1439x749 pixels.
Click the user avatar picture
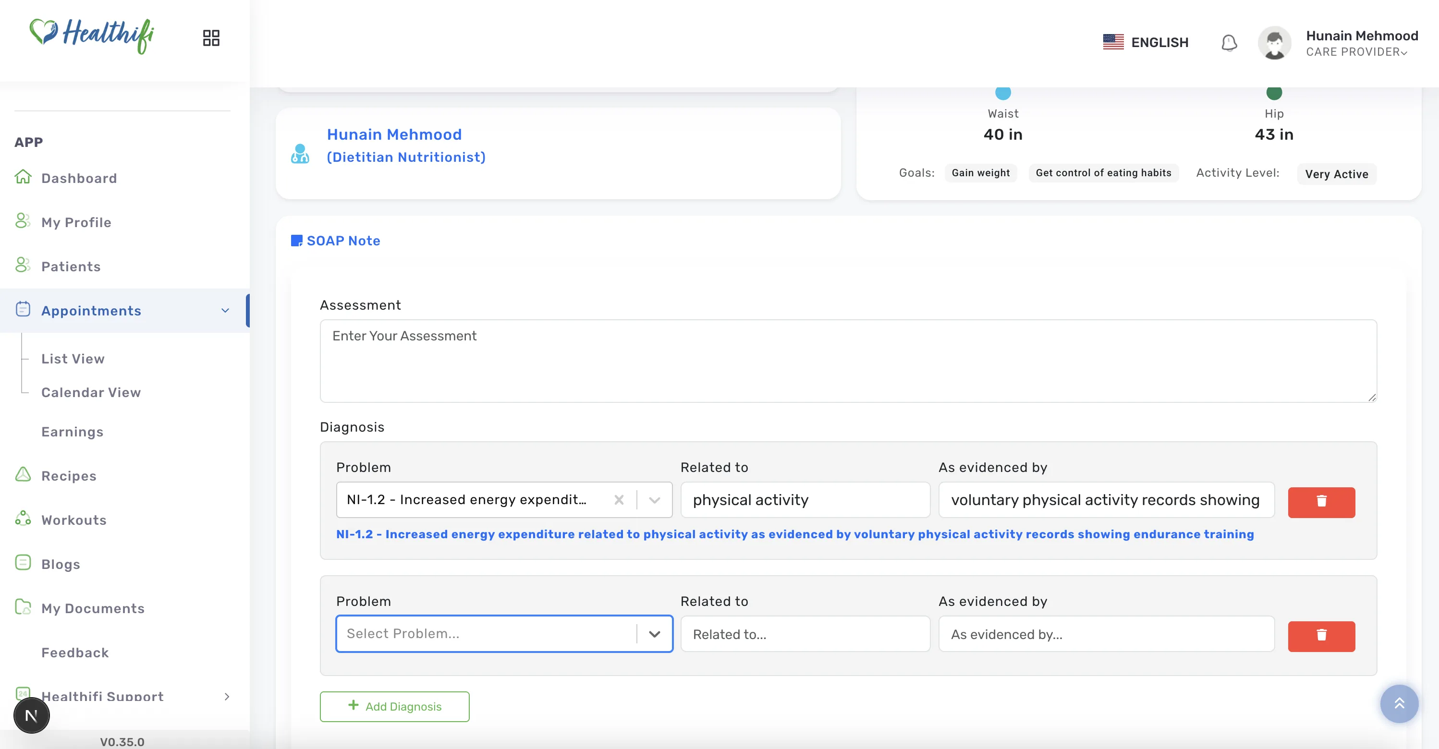1275,42
